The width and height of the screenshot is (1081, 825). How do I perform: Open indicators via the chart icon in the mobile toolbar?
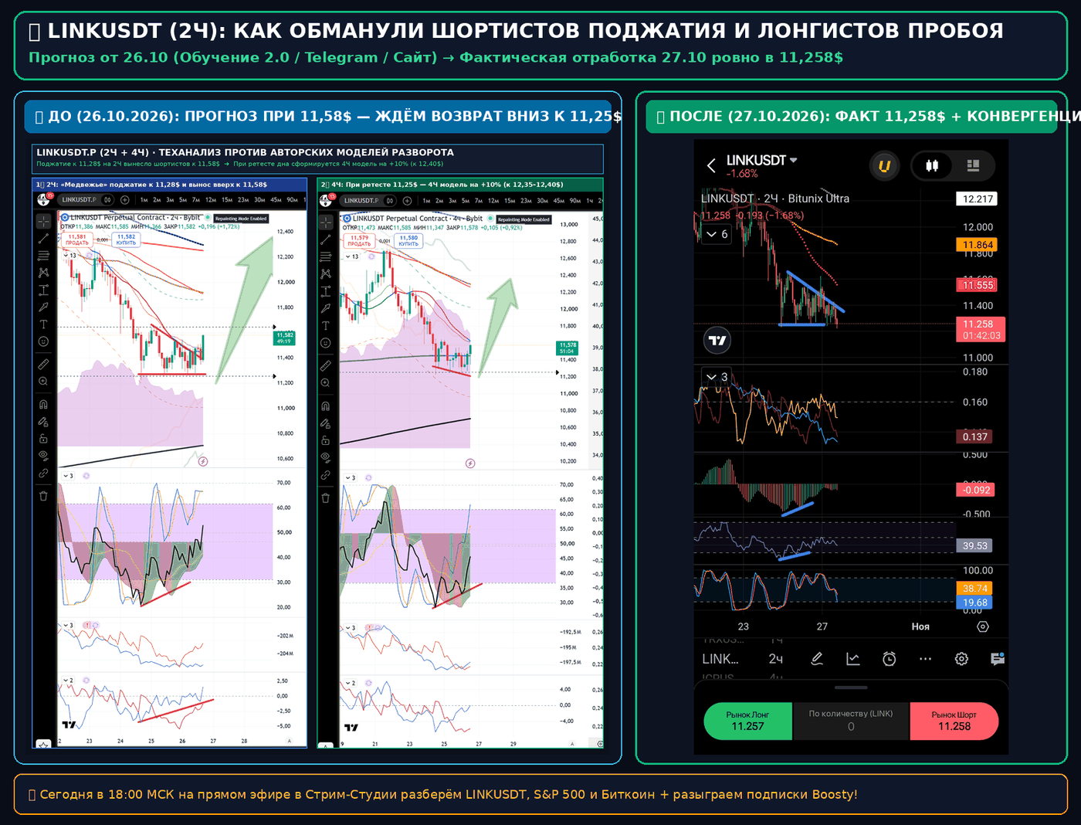(x=853, y=659)
